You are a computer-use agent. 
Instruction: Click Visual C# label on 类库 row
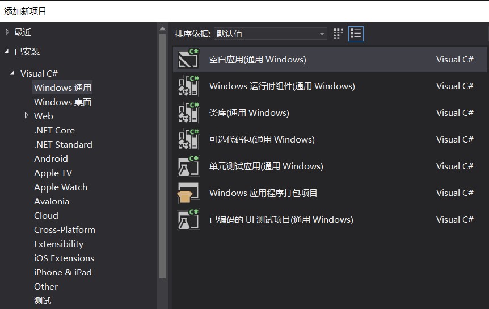tap(455, 112)
